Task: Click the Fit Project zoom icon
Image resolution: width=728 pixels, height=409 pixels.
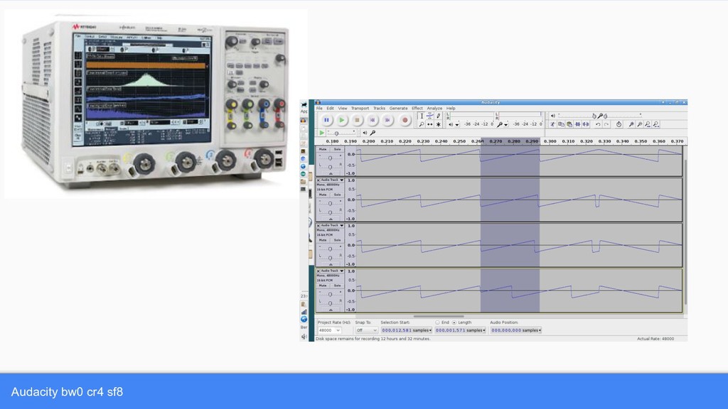Action: click(656, 124)
